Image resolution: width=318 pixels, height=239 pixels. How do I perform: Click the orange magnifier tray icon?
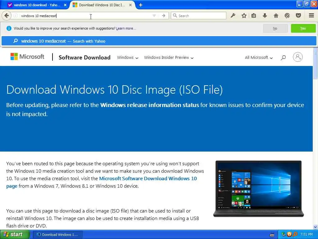coord(295,235)
